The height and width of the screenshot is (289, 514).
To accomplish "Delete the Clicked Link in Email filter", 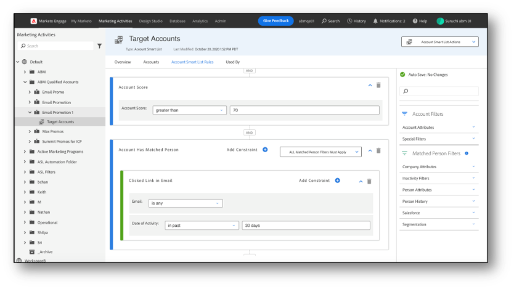I will [369, 181].
